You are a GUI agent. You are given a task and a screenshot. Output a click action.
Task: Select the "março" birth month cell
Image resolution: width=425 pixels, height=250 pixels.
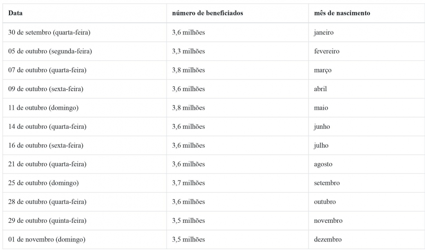323,70
